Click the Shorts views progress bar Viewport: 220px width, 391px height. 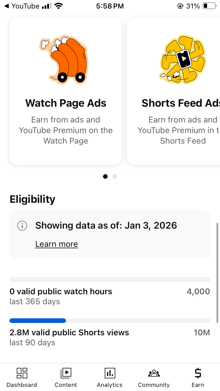[x=110, y=321]
